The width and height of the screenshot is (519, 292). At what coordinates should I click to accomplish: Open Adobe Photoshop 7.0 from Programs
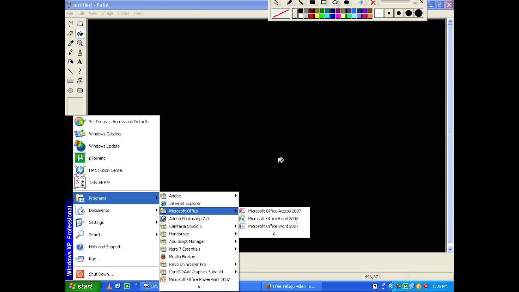199,219
